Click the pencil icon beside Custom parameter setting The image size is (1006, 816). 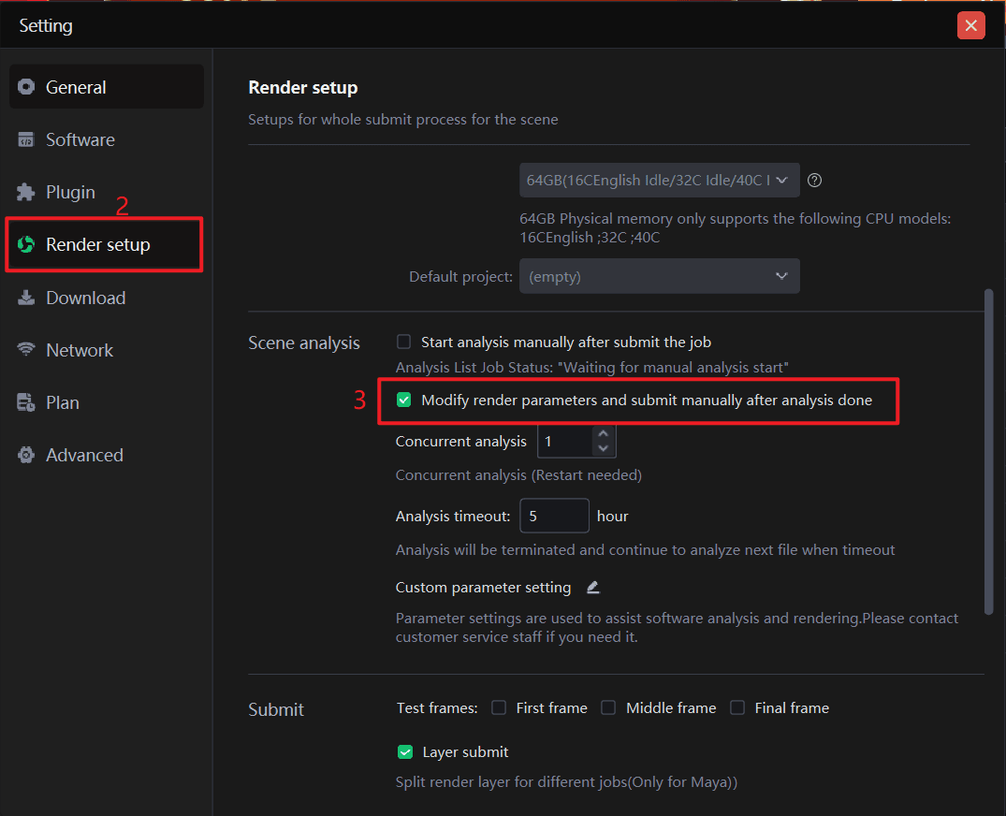click(x=592, y=588)
